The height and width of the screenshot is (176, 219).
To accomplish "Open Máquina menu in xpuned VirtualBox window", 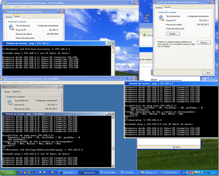I will point(7,7).
